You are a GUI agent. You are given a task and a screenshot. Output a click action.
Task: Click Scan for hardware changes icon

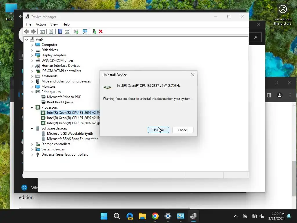tap(85, 31)
